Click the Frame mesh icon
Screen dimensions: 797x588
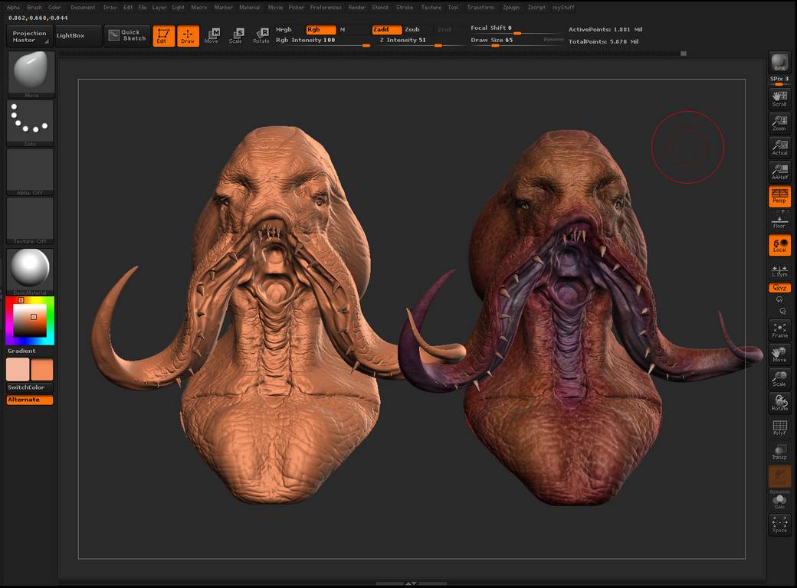(779, 330)
